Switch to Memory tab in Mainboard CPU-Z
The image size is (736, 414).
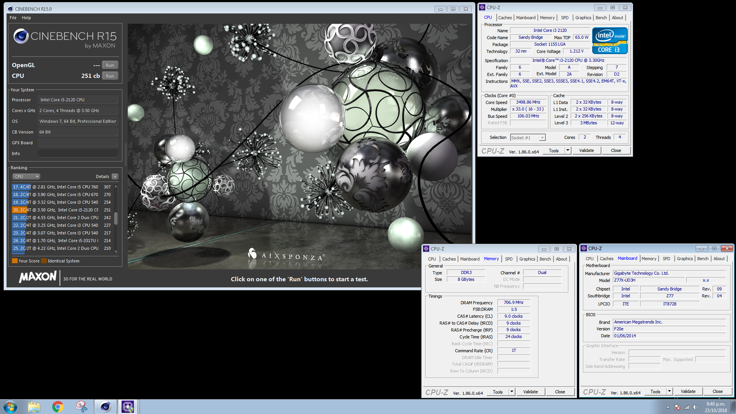(x=649, y=259)
